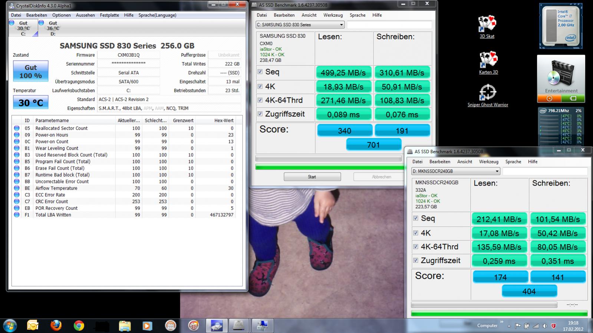Show hidden tray icons arrow
Image resolution: width=593 pixels, height=333 pixels.
tap(509, 326)
